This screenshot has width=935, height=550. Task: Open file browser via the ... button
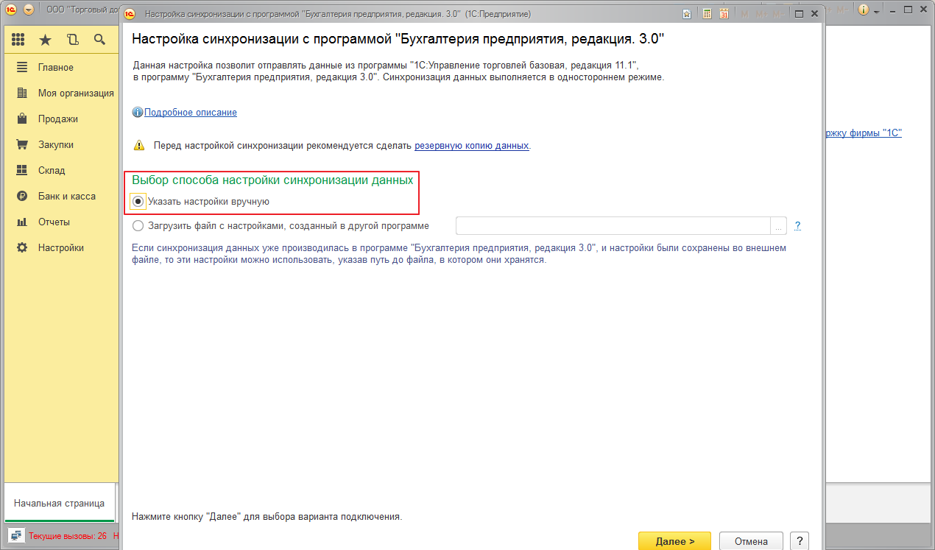(778, 225)
